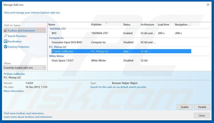Image resolution: width=214 pixels, height=123 pixels.
Task: Click the "SISTEMA LTD" group header
Action: 58,29
